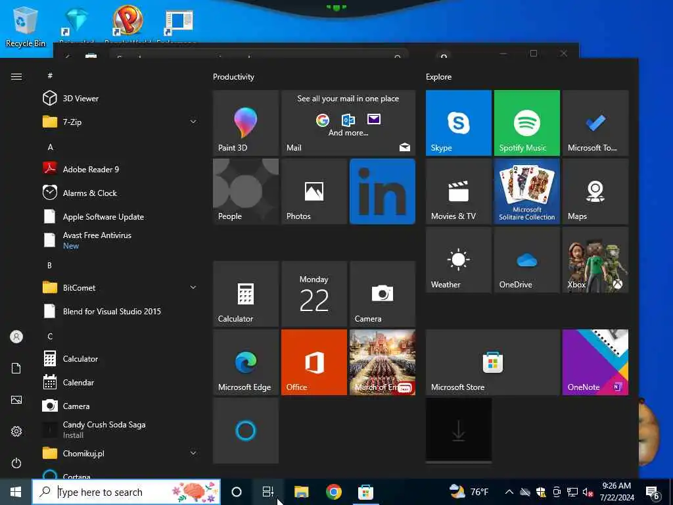The width and height of the screenshot is (673, 505).
Task: Open Apple Software Update
Action: 120,216
